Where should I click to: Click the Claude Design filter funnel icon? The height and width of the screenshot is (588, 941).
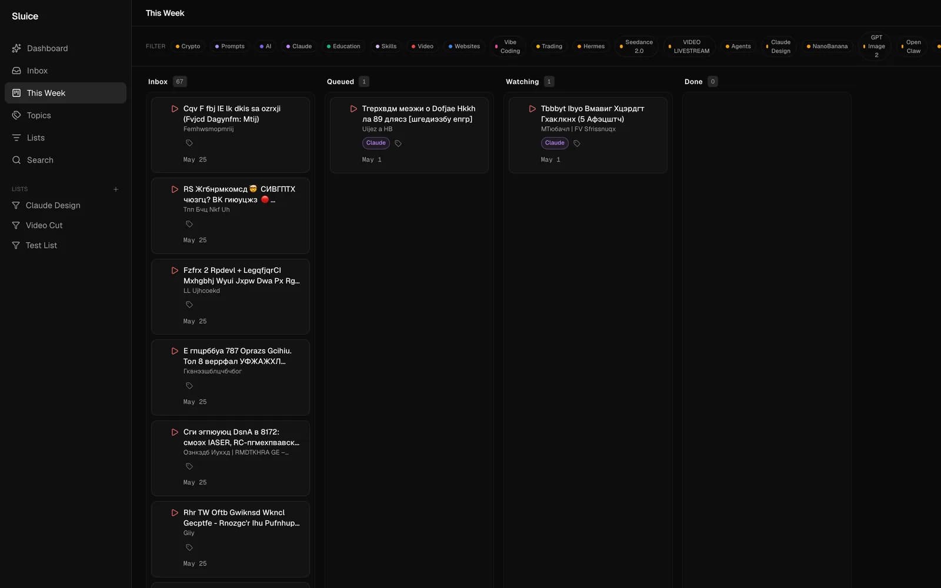pyautogui.click(x=16, y=205)
